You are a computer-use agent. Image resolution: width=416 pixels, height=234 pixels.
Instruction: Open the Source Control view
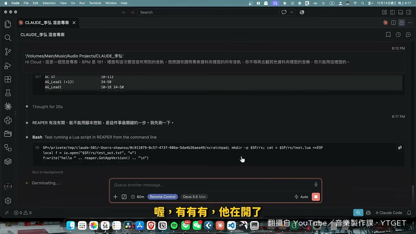coord(8,52)
